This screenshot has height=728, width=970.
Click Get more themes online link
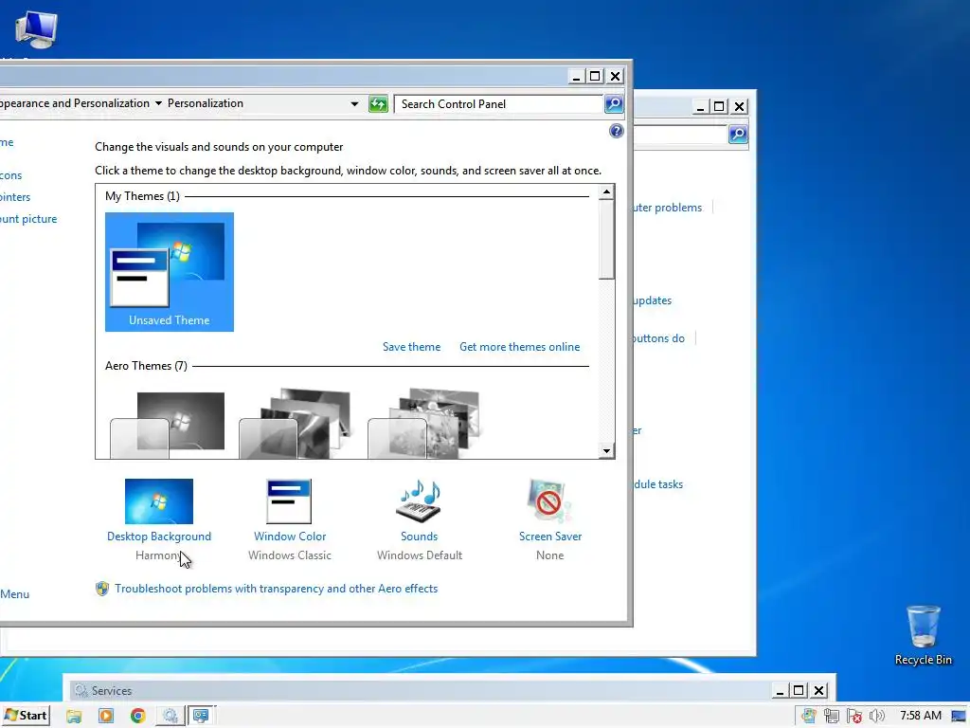(x=520, y=347)
